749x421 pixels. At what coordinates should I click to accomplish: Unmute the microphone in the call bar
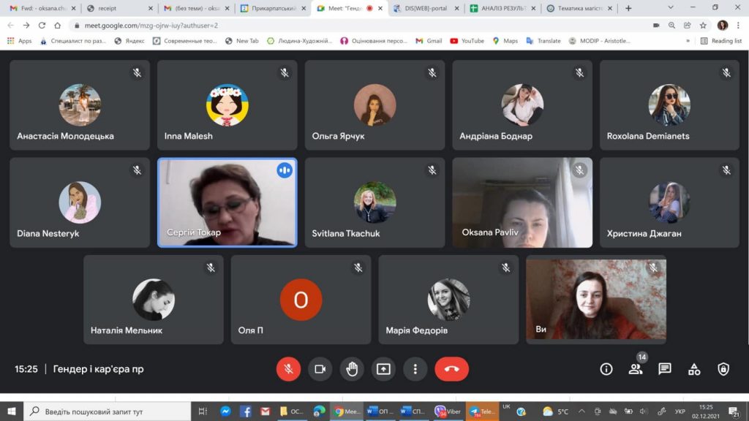click(288, 369)
